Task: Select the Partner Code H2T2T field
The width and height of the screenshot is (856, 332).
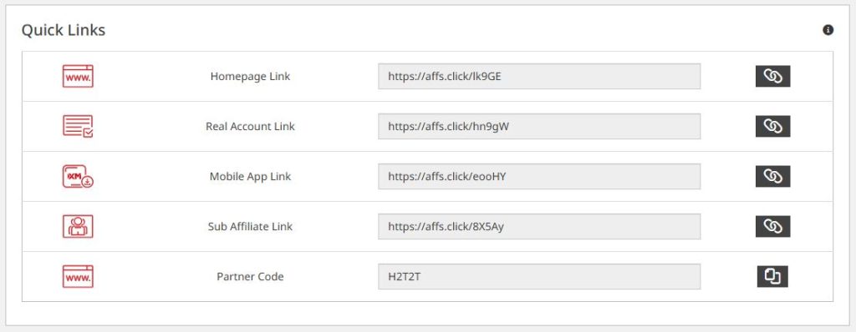Action: coord(539,276)
